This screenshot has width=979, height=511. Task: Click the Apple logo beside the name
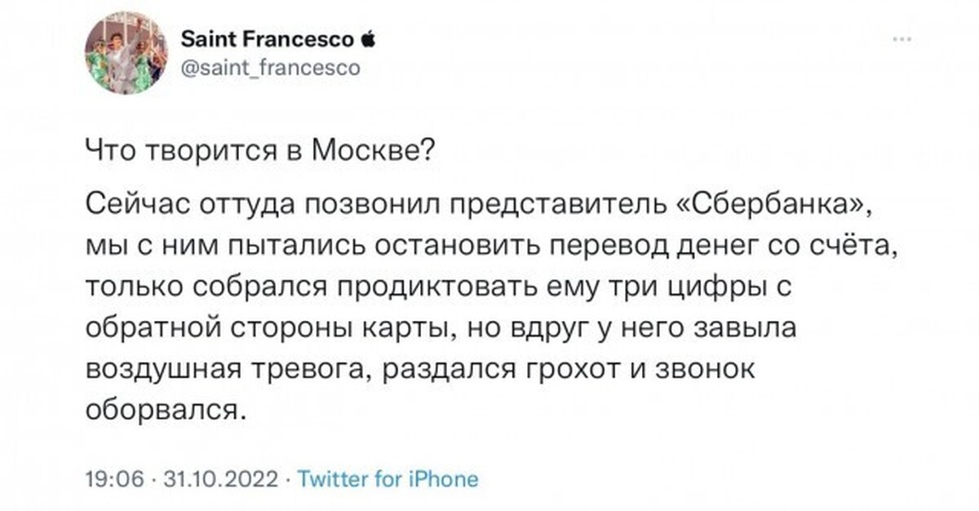(367, 39)
